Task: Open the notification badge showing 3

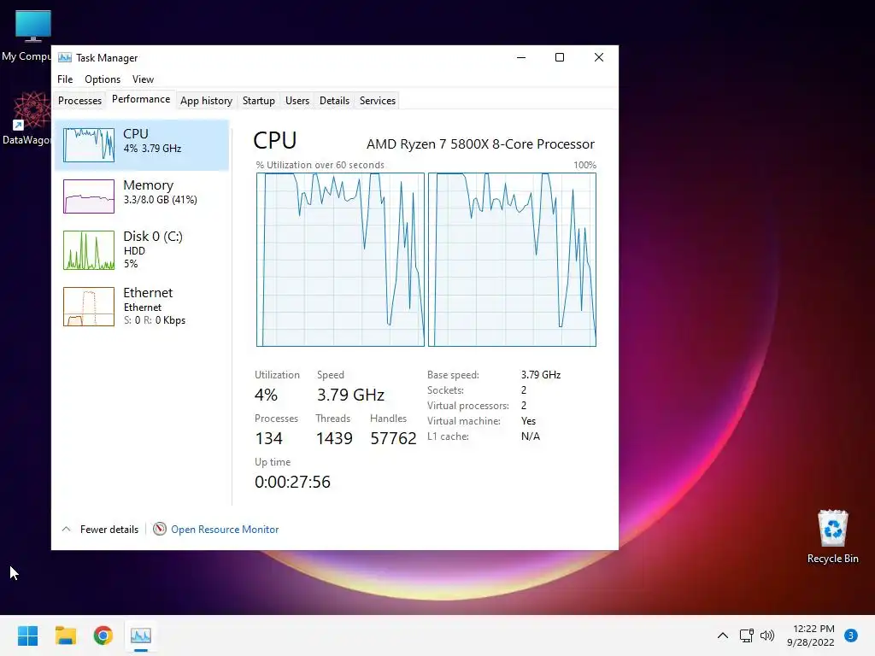Action: point(851,635)
